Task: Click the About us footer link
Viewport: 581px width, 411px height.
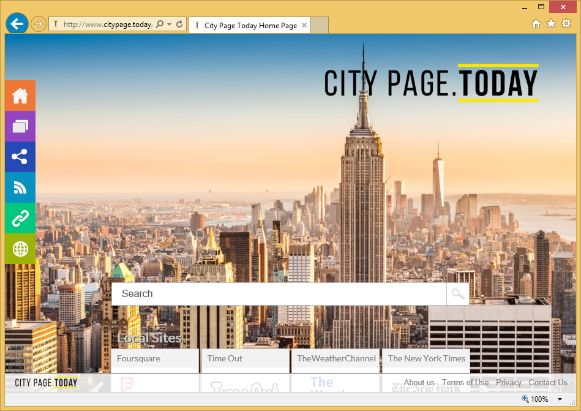Action: (419, 382)
